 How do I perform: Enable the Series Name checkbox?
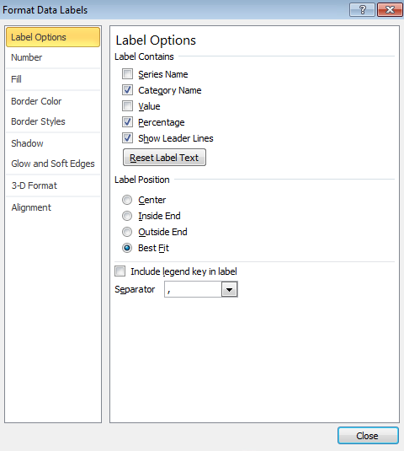click(127, 74)
